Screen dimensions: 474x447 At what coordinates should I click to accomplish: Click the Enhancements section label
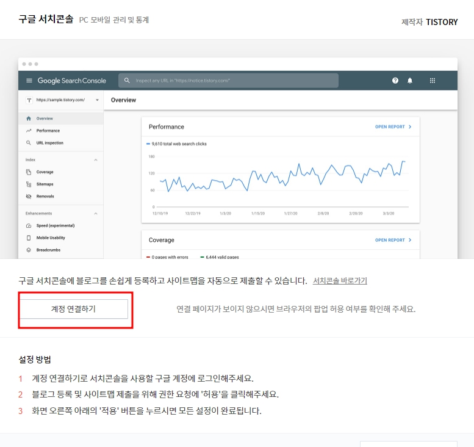tap(38, 213)
